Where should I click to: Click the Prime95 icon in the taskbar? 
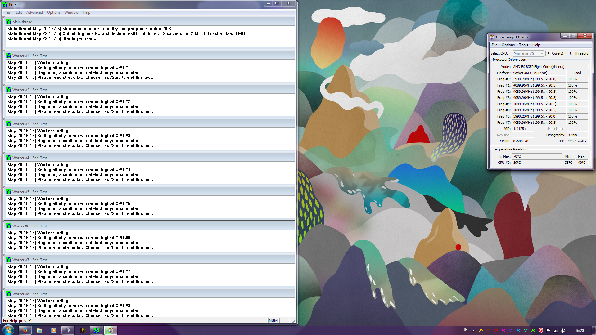(97, 330)
